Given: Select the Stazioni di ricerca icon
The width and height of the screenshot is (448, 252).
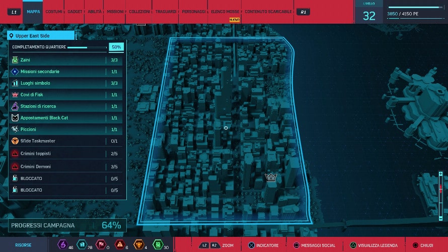Looking at the screenshot, I should (15, 106).
